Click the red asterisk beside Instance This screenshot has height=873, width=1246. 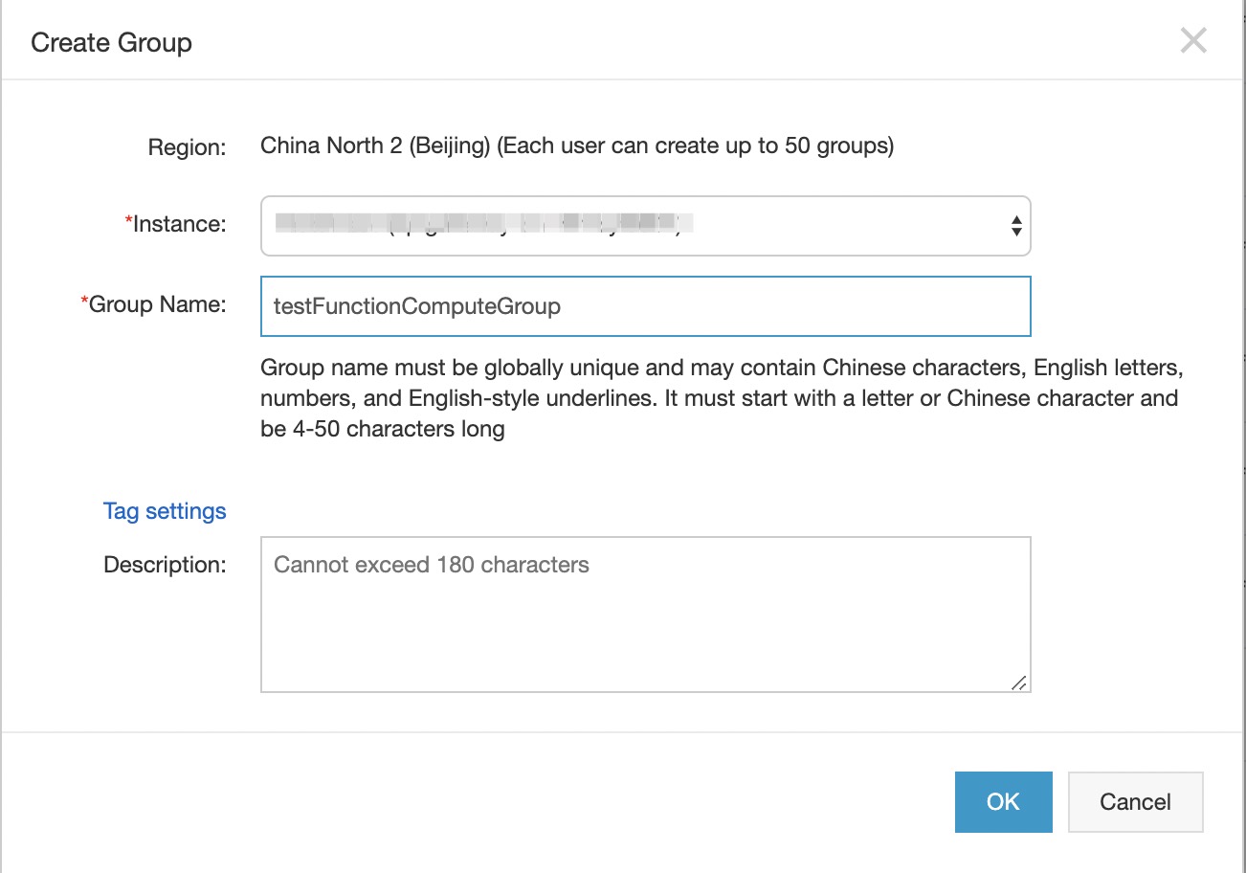point(128,223)
